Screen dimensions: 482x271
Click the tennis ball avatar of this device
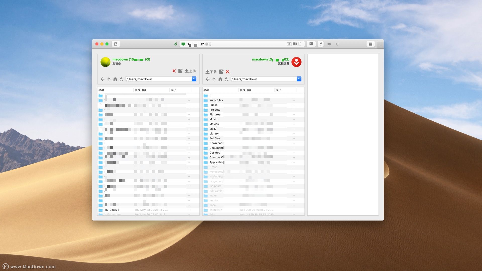coord(105,62)
